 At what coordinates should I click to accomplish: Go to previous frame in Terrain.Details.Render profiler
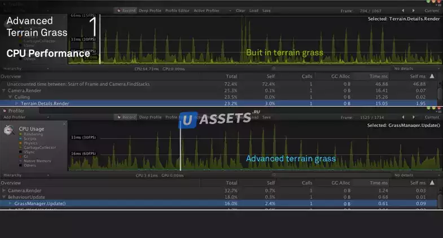[403, 11]
